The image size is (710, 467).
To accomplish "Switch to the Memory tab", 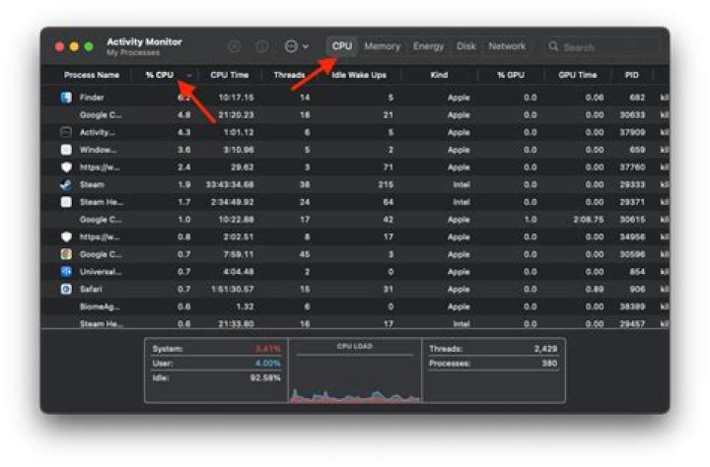I will coord(383,46).
